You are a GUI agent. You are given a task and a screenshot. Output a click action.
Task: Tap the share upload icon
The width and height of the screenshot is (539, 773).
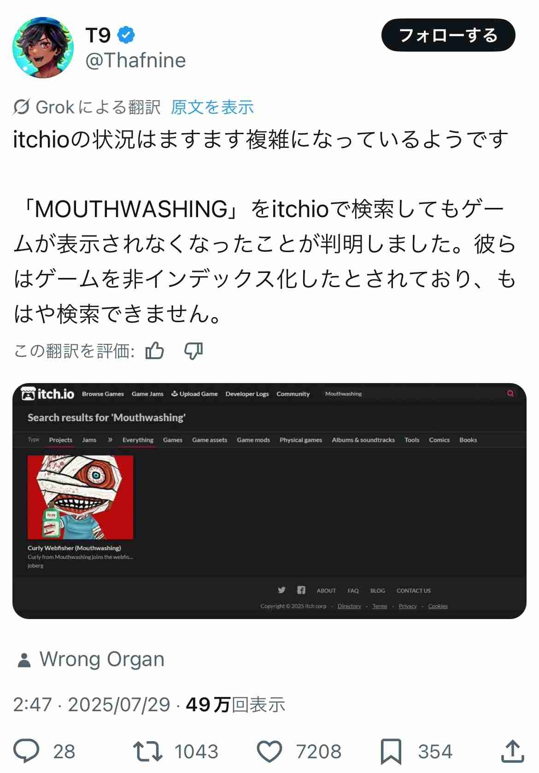tap(512, 751)
